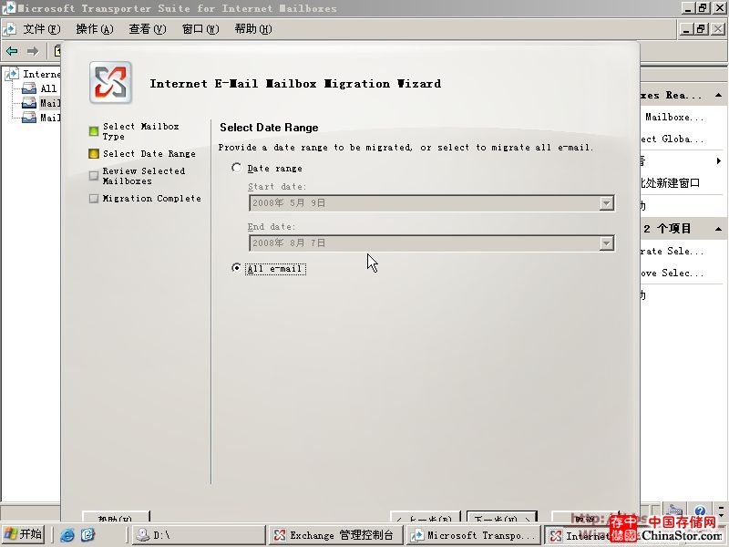Click the back arrow toolbar icon
Image resolution: width=729 pixels, height=547 pixels.
click(12, 51)
